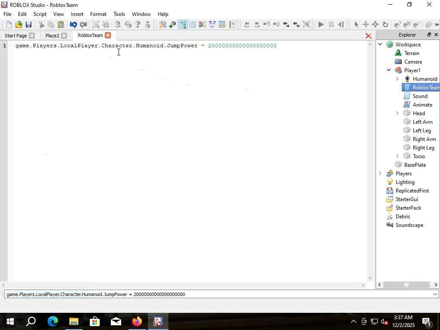Toggle the Properties panel toolbar button
The width and height of the screenshot is (440, 330).
tap(192, 24)
